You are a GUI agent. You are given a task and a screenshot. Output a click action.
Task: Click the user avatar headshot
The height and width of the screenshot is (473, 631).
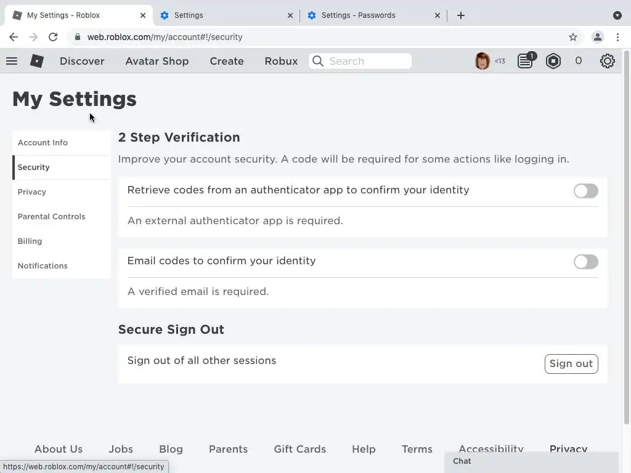pos(482,61)
